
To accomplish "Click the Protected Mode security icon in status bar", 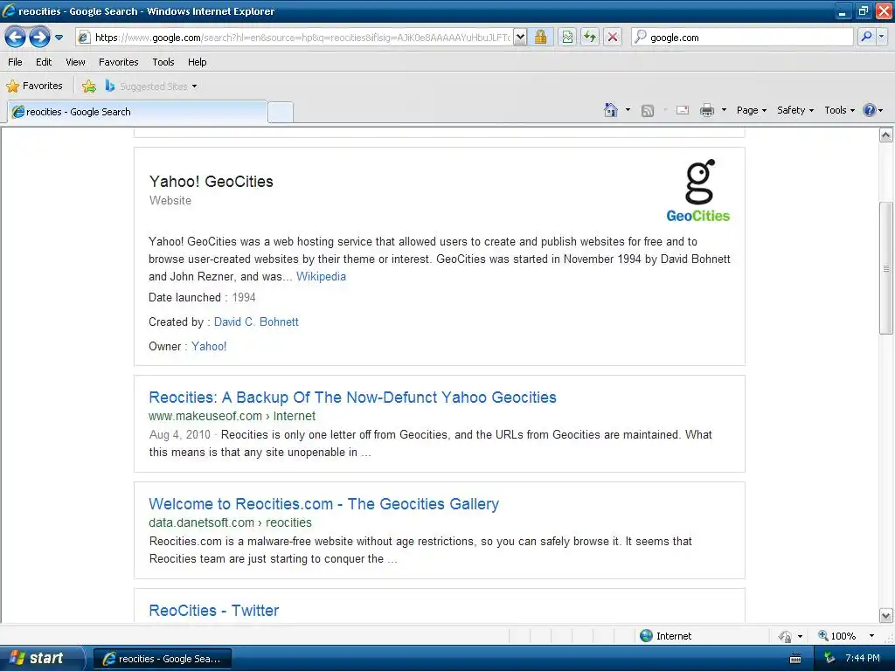I will 786,636.
